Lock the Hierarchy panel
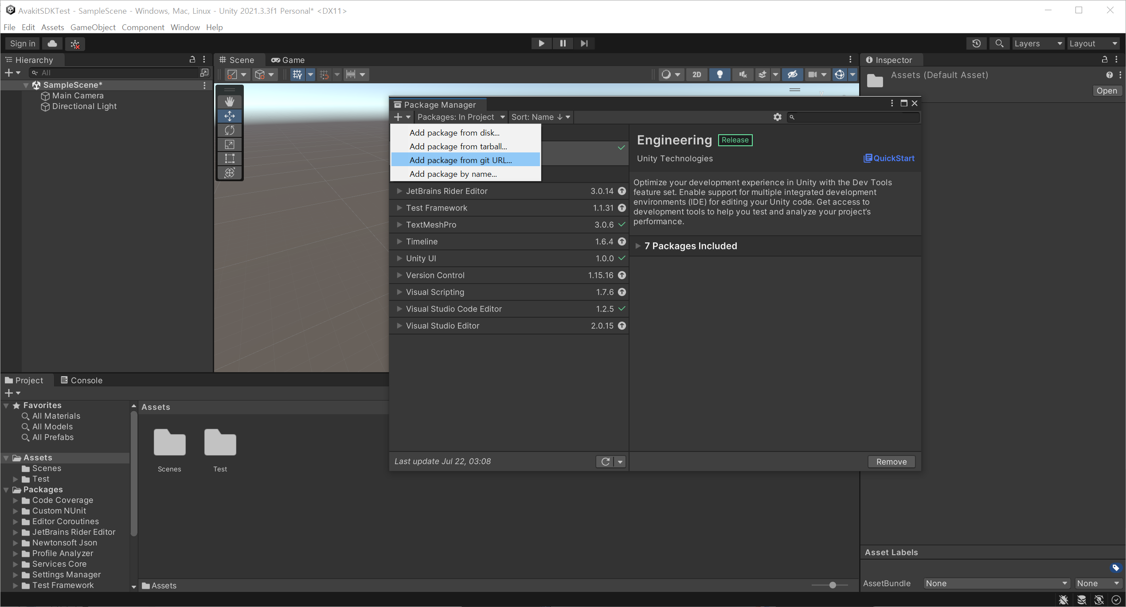The image size is (1126, 607). coord(192,59)
